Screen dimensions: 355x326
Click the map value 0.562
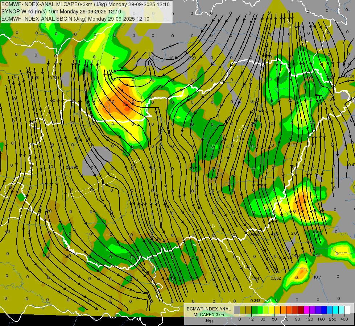pos(276,278)
